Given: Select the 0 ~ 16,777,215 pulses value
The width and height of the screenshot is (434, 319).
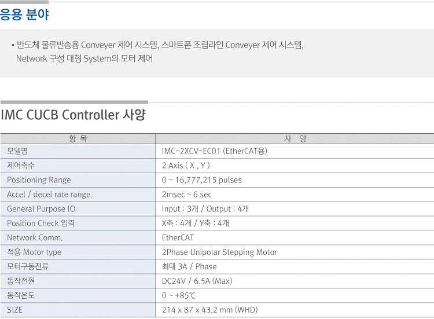Looking at the screenshot, I should (x=202, y=180).
